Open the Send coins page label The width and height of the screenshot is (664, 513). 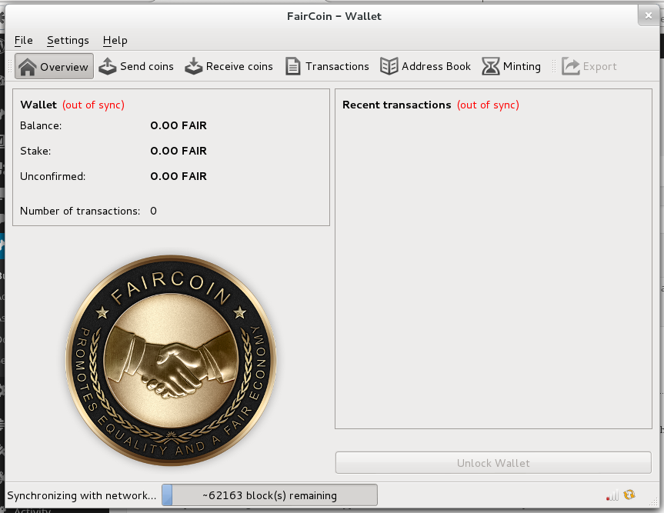point(146,66)
